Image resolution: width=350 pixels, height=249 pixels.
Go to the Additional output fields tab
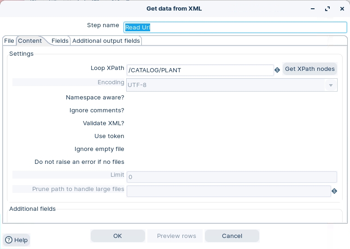click(x=106, y=41)
